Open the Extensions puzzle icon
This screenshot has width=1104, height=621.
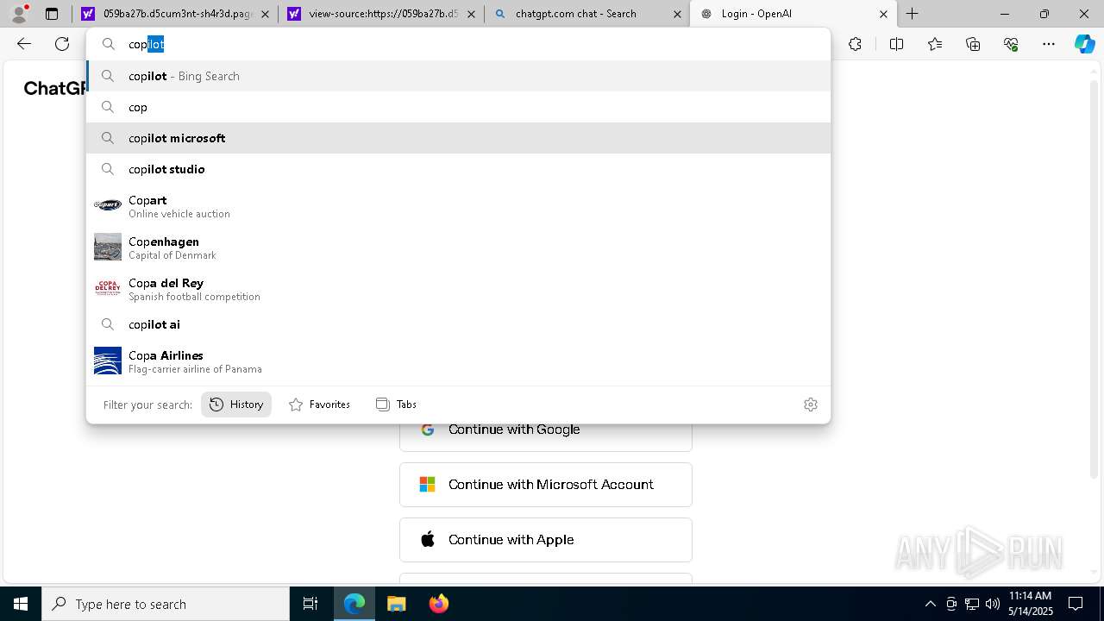click(x=855, y=44)
